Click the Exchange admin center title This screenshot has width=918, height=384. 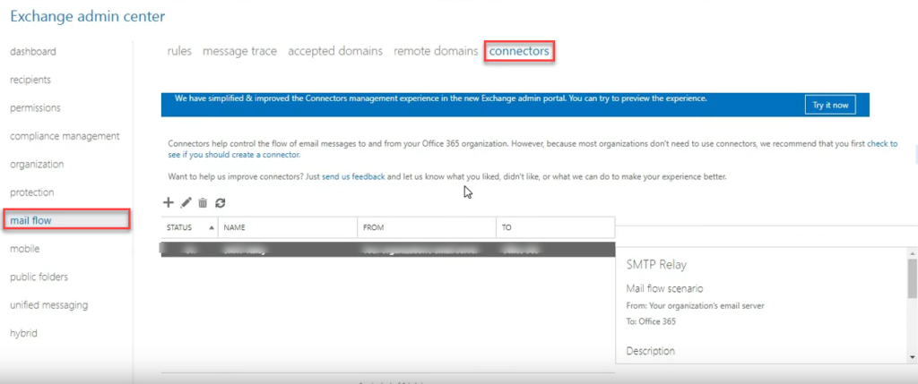click(x=87, y=16)
